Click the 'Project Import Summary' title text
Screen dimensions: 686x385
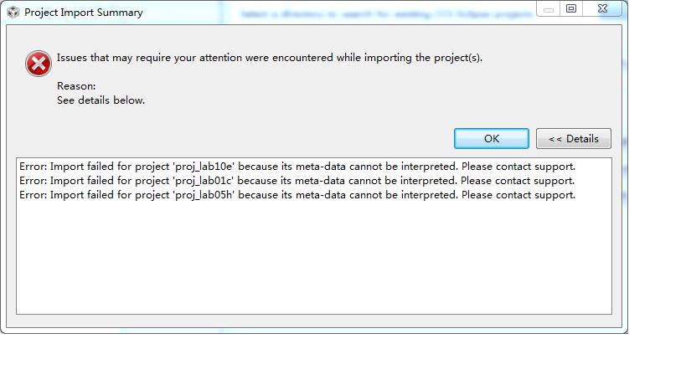[83, 13]
